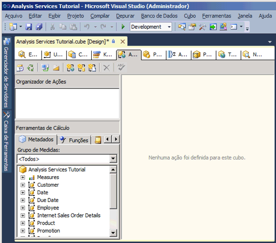Open the Depurar menu

click(x=125, y=16)
